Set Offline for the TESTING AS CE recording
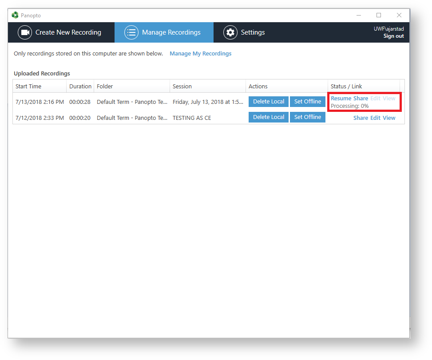The width and height of the screenshot is (432, 360). tap(308, 117)
